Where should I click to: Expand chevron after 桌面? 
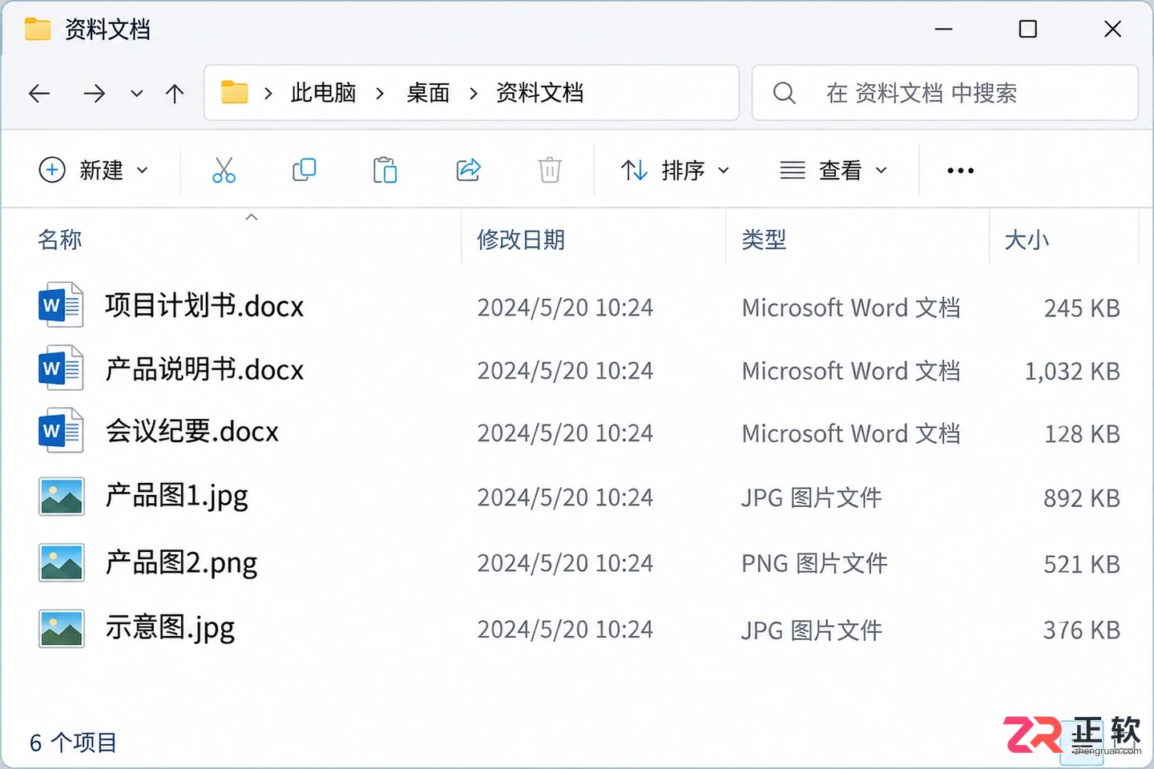(x=474, y=94)
